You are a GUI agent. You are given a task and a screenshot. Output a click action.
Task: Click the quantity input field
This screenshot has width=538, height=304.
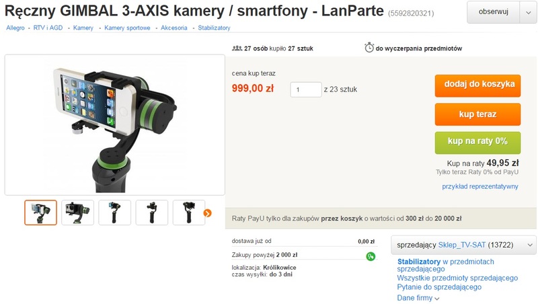coord(306,89)
